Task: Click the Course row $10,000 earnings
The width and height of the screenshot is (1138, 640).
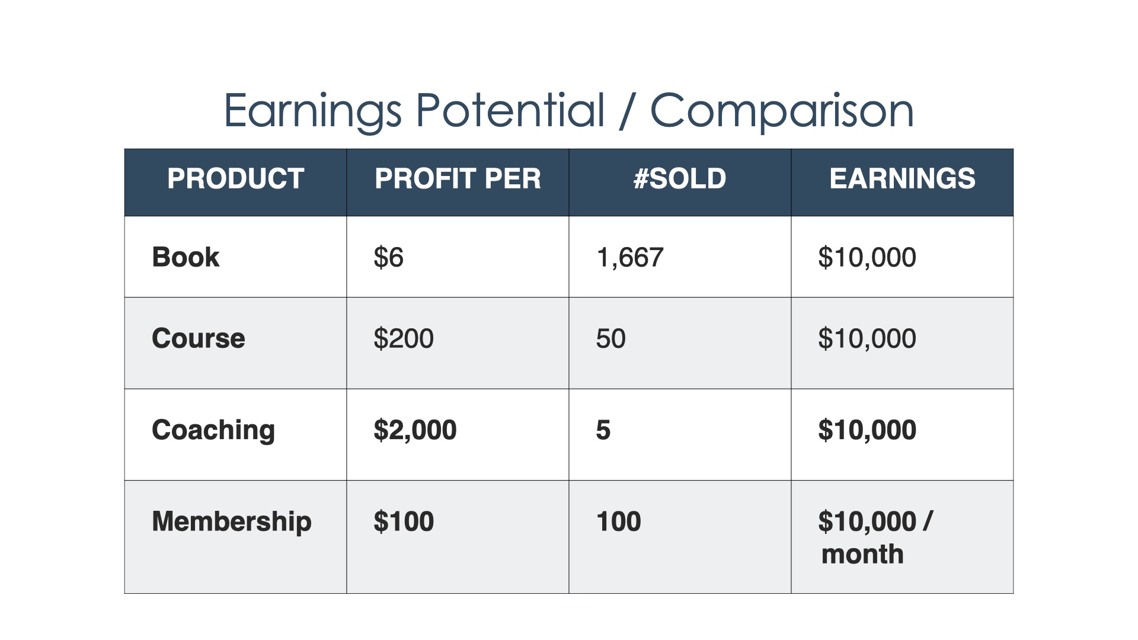Action: [x=902, y=343]
